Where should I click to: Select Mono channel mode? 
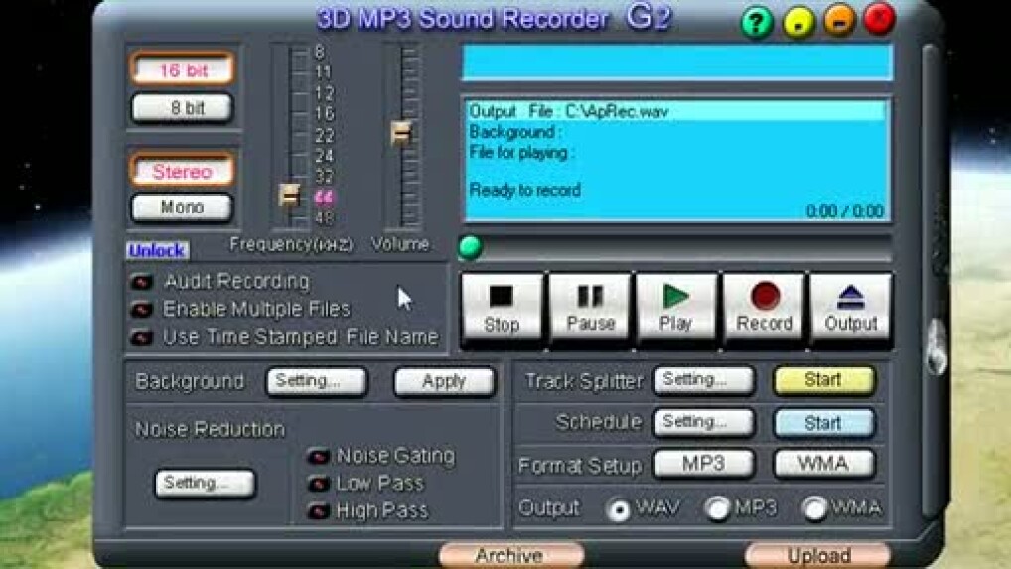click(182, 208)
